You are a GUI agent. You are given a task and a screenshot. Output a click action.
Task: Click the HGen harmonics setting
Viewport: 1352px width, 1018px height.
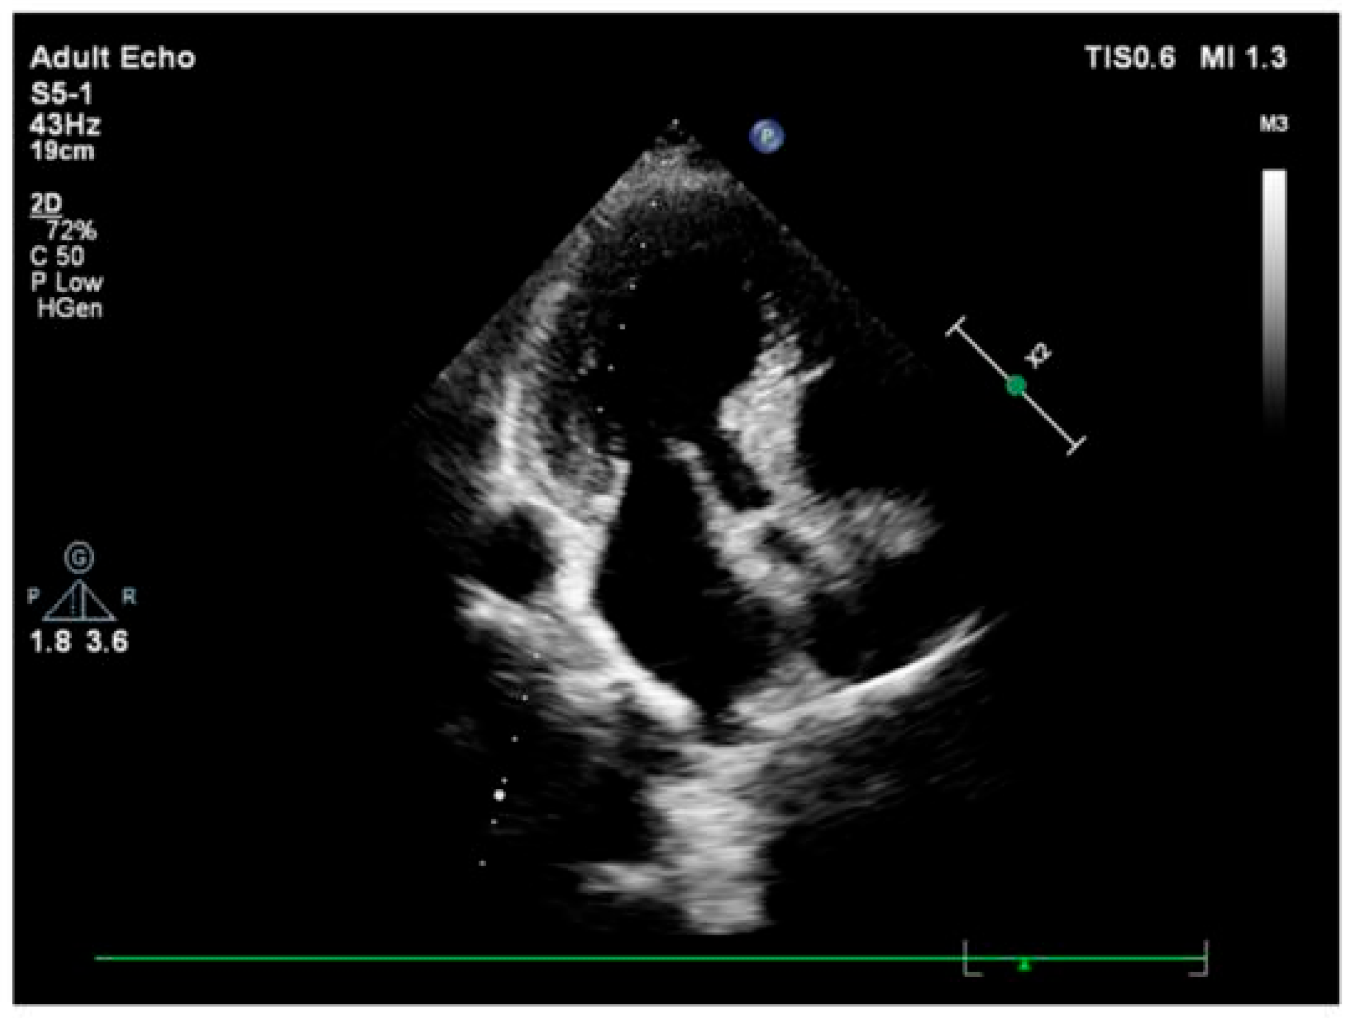click(69, 309)
